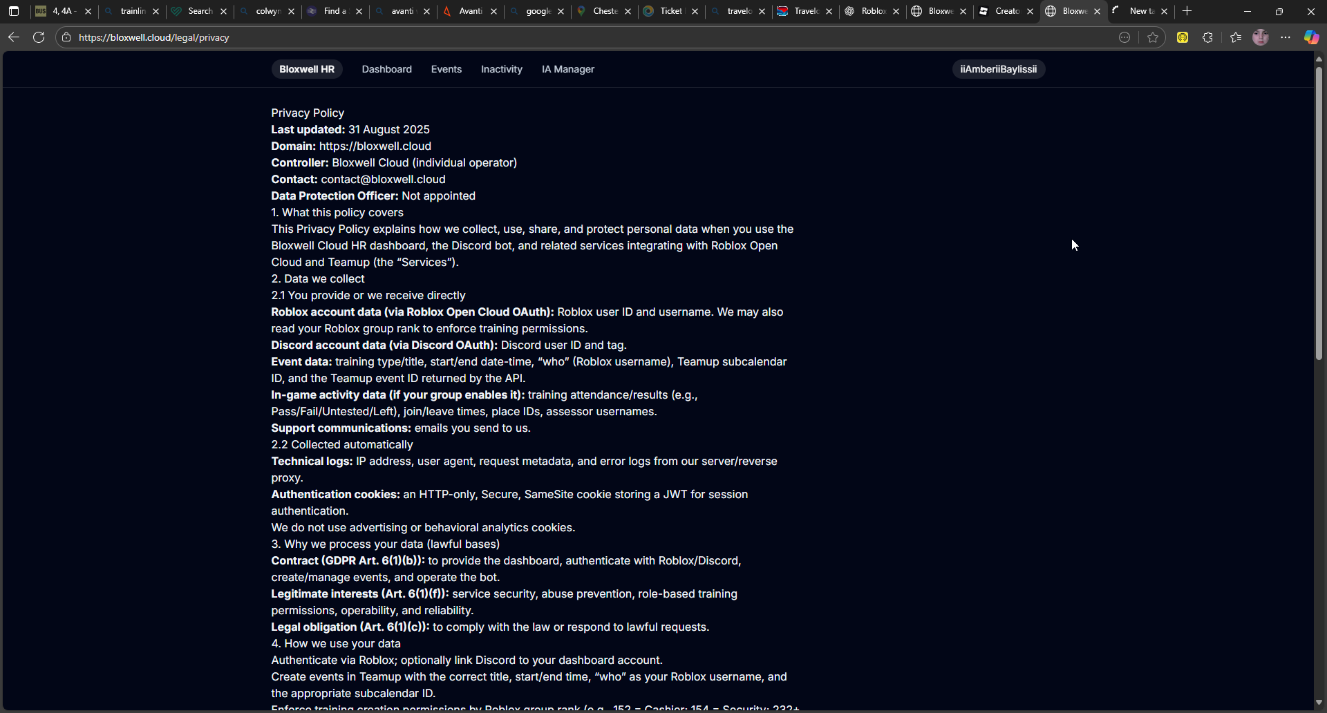Screen dimensions: 1327x713
Task: Switch to the 'Ticket' tab
Action: click(670, 11)
